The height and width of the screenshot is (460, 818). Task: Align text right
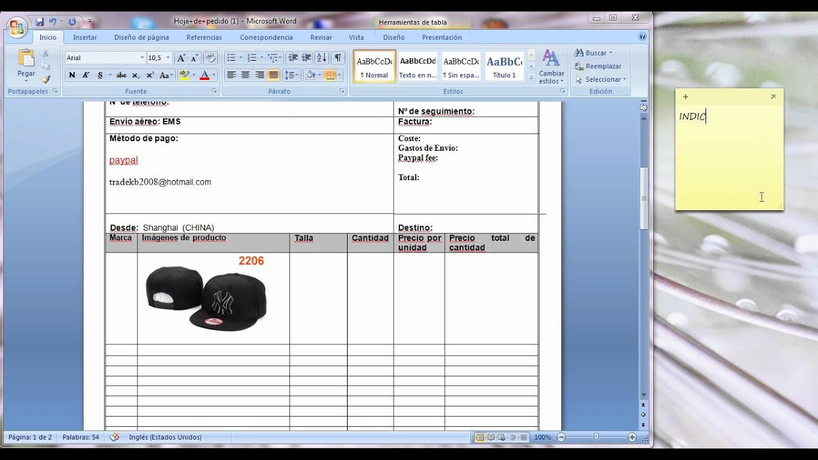coord(259,75)
